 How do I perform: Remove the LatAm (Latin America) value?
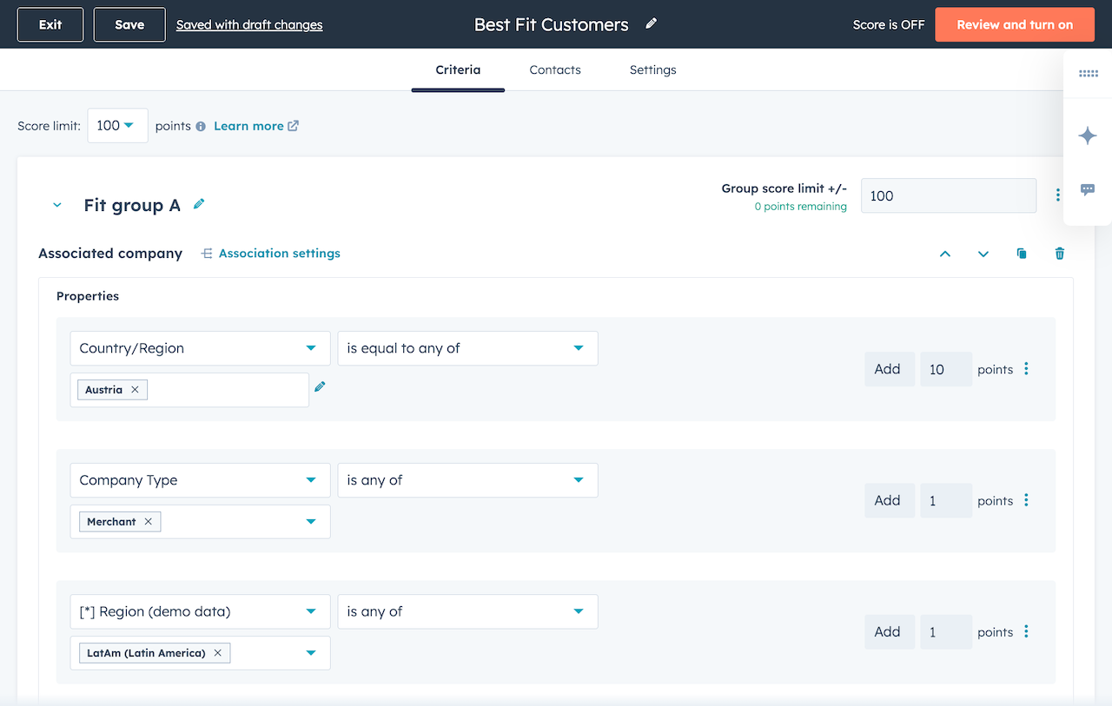(x=217, y=652)
